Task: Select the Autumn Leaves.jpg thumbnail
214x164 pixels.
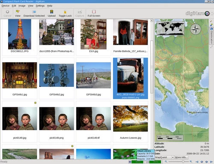Action: pyautogui.click(x=131, y=118)
